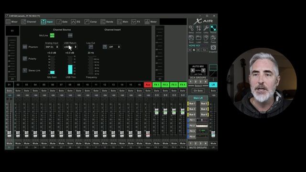Click the Meter bars tab icon
The image size is (306, 172).
click(147, 21)
